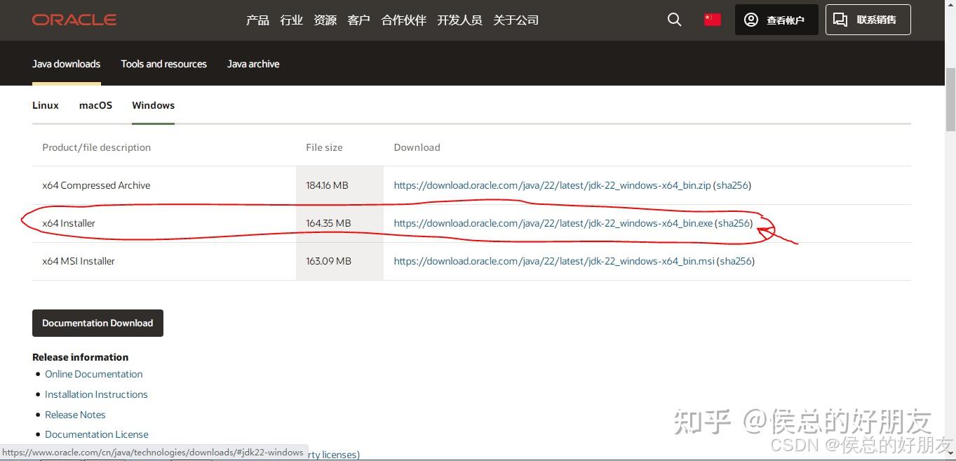Open 客户 menu
This screenshot has height=461, width=956.
point(358,20)
